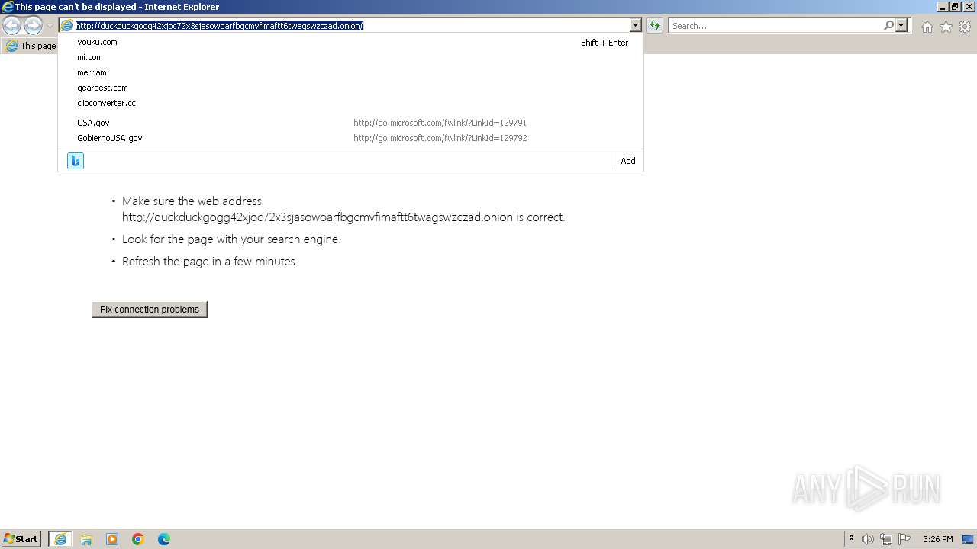This screenshot has height=549, width=977.
Task: Open the Windows Start button
Action: [x=21, y=539]
